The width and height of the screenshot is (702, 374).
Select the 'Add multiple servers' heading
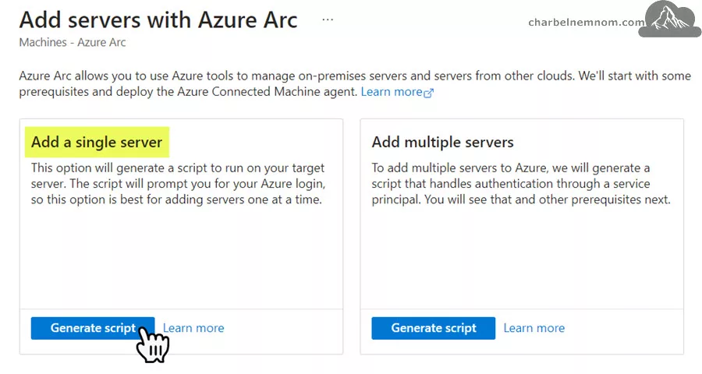(443, 143)
